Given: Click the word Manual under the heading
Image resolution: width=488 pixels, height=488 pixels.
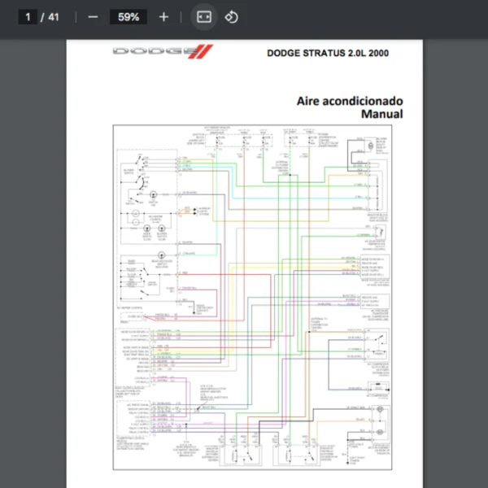Looking at the screenshot, I should point(381,115).
